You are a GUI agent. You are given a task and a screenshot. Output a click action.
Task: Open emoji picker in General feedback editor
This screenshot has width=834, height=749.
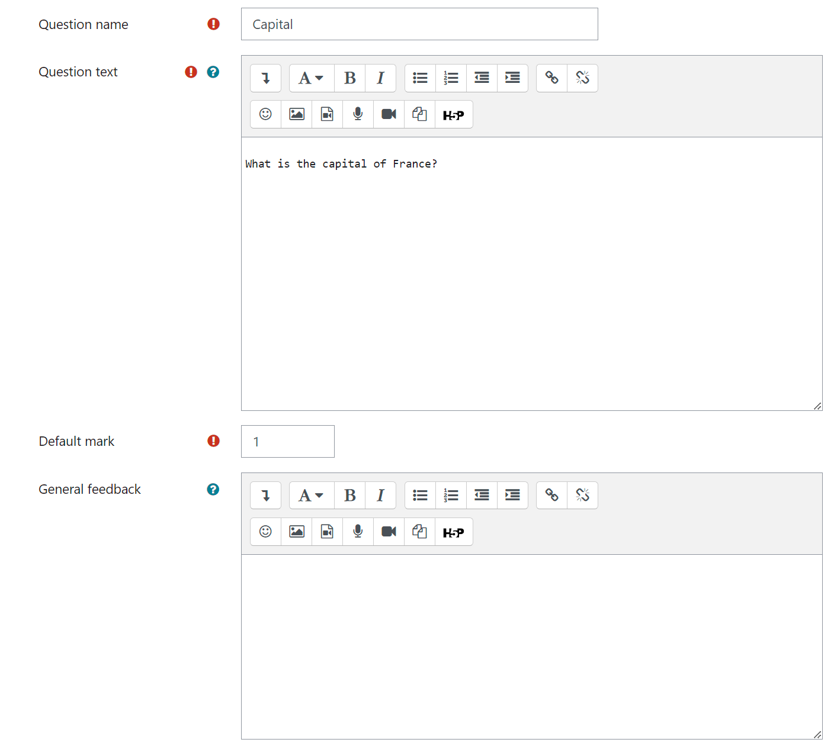pyautogui.click(x=265, y=532)
